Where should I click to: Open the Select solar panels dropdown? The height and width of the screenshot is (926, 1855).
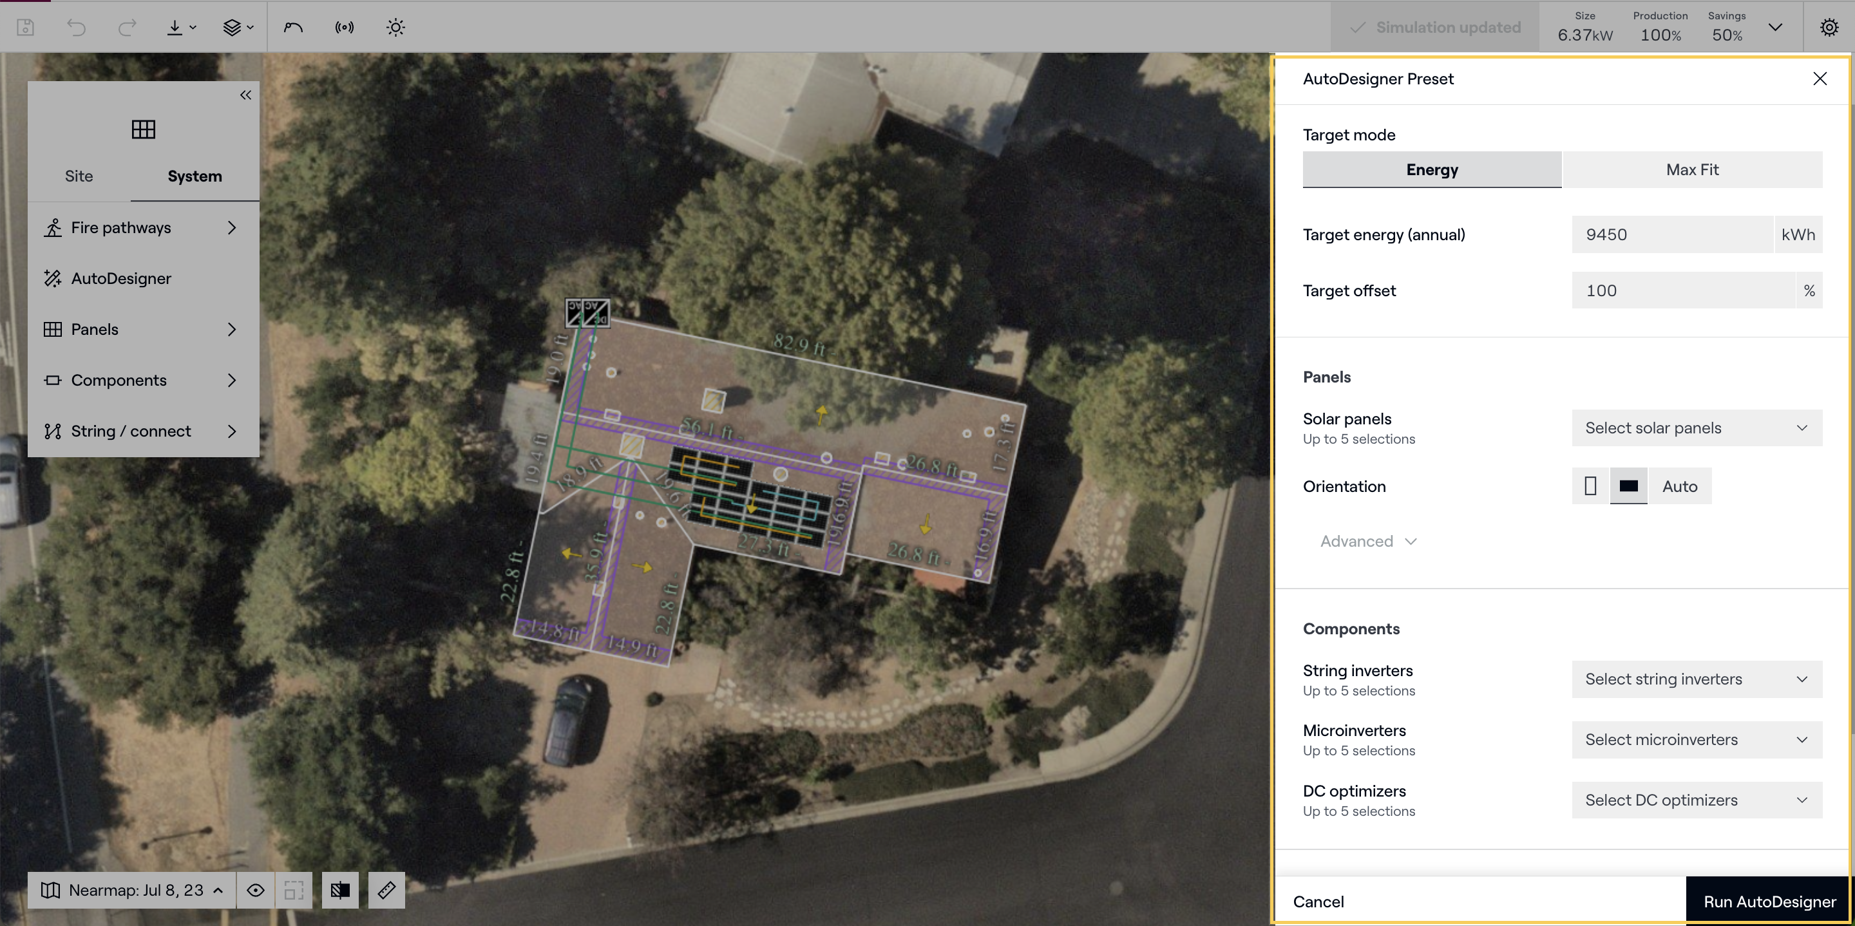[x=1696, y=428]
